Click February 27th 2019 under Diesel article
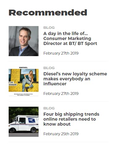116x147 pixels. click(61, 94)
